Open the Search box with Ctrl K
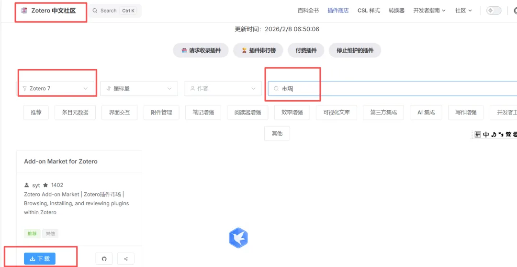 (114, 11)
